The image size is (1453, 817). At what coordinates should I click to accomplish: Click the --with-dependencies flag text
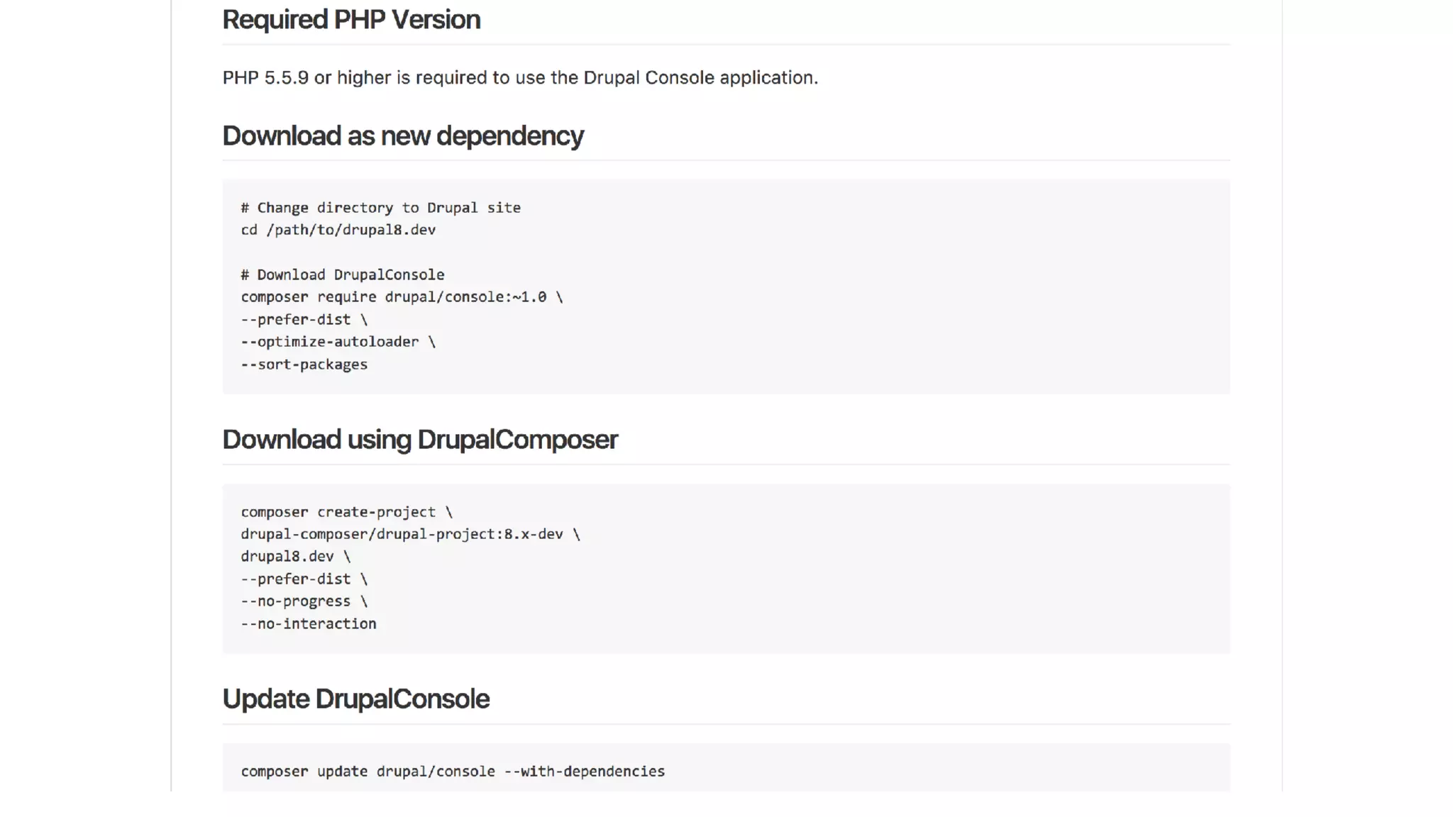point(584,772)
